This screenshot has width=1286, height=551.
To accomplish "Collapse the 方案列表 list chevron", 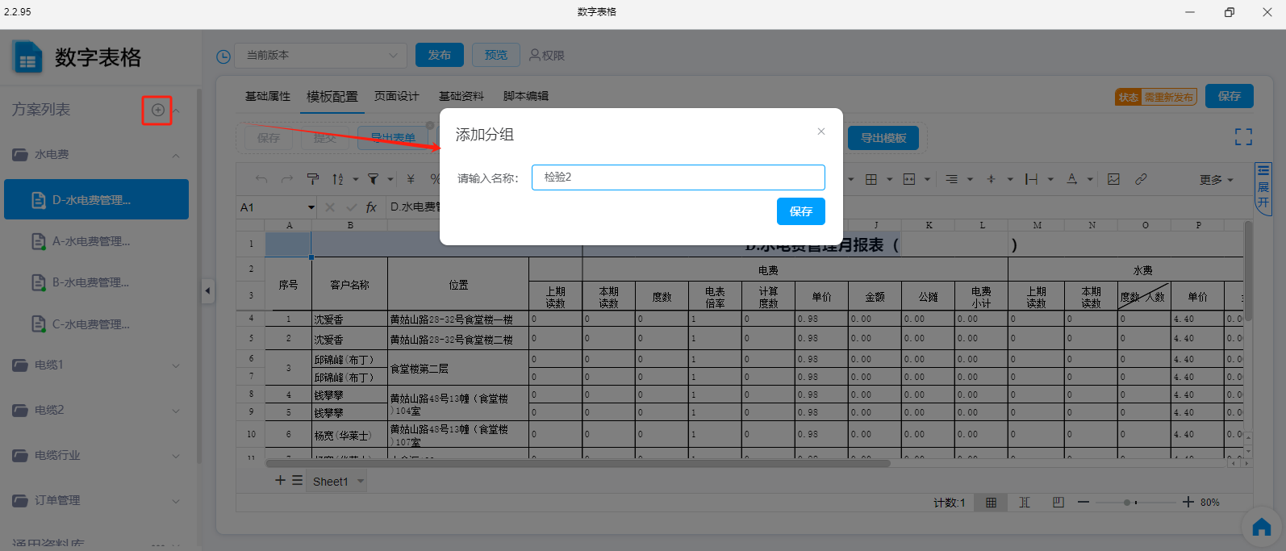I will tap(177, 111).
